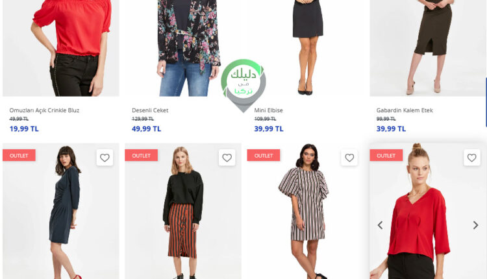
Task: View black mini dress product image
Action: tap(306, 48)
